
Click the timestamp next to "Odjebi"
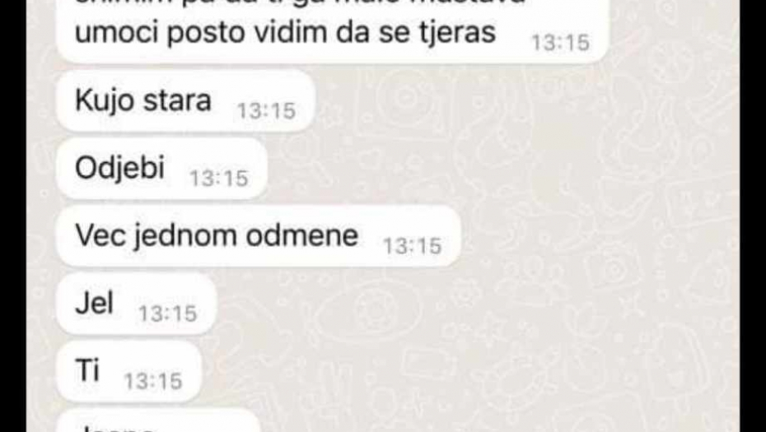[219, 179]
